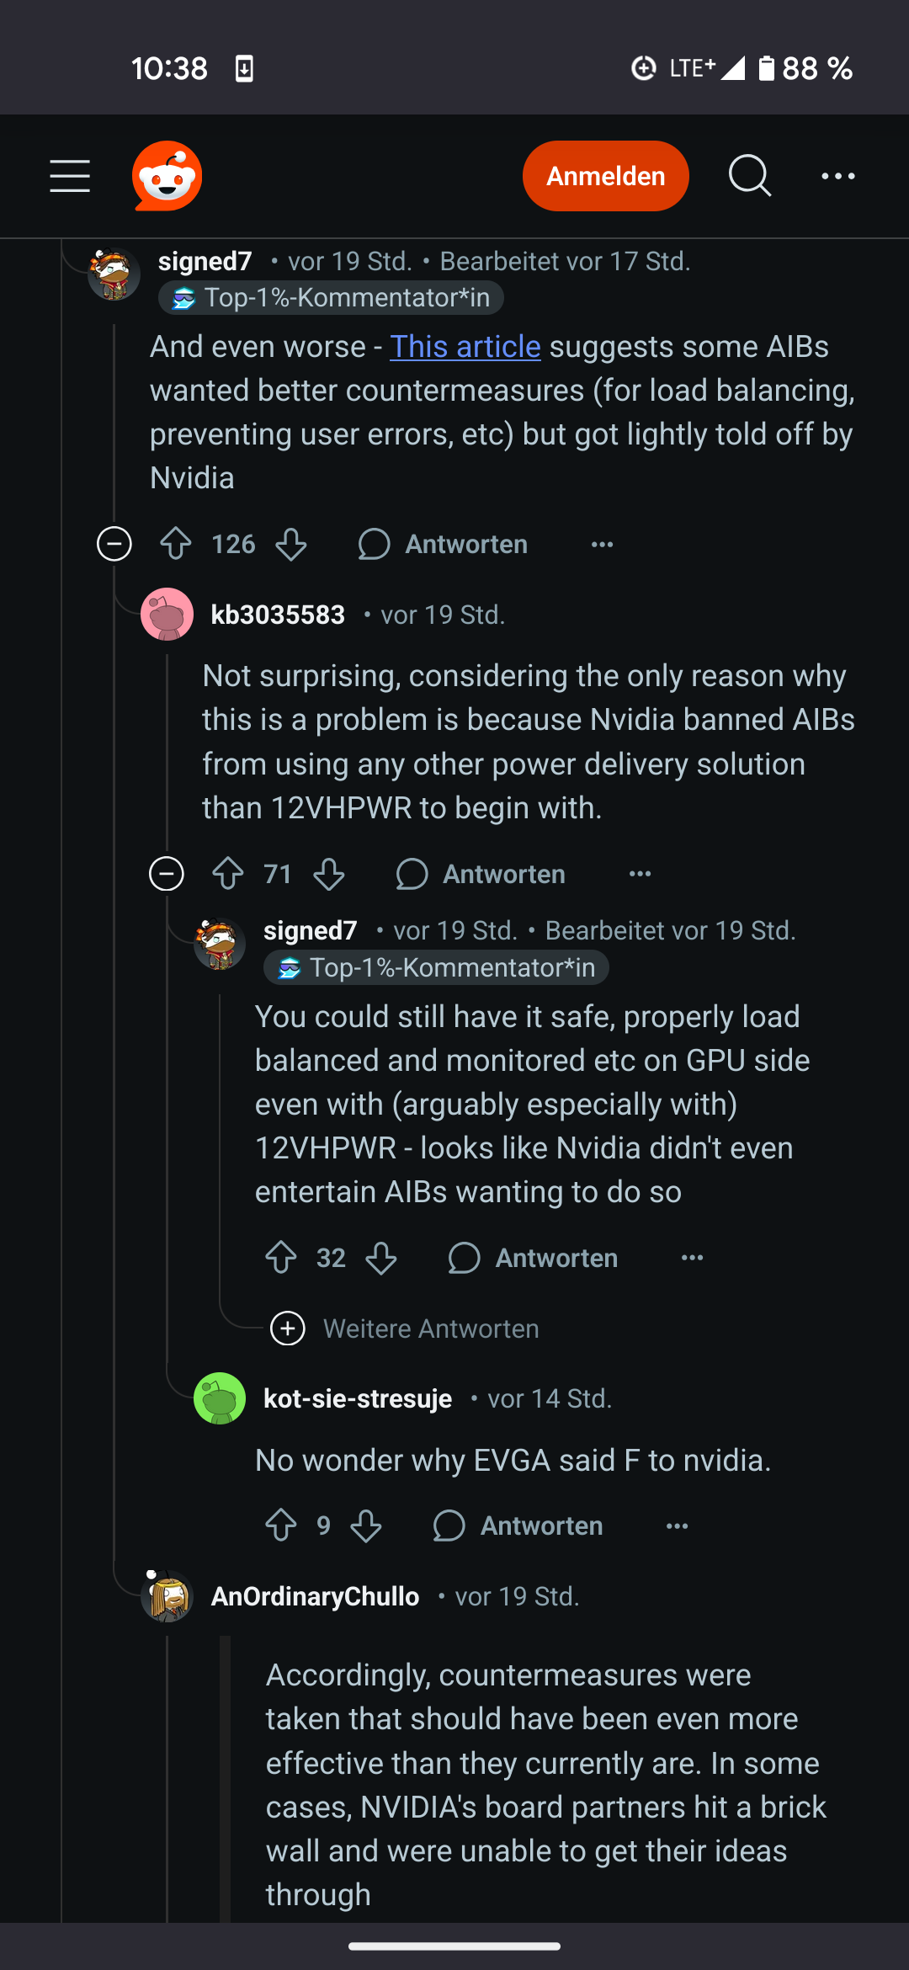Downvote kb3035583's comment
This screenshot has width=909, height=1970.
(x=328, y=874)
